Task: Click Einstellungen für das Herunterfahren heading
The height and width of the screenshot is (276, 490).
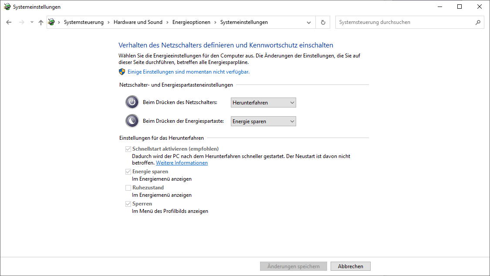Action: pos(162,138)
